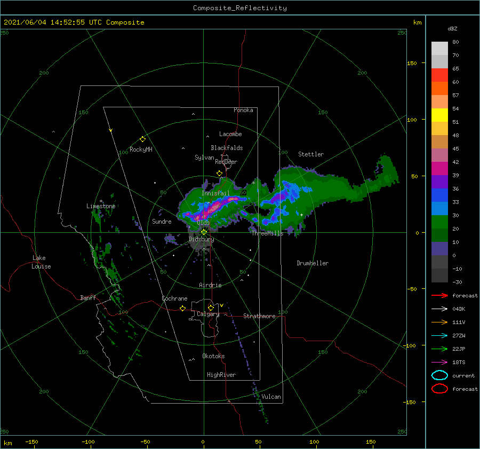Click the Stettler city label
Screen dimensions: 480x449
[311, 154]
